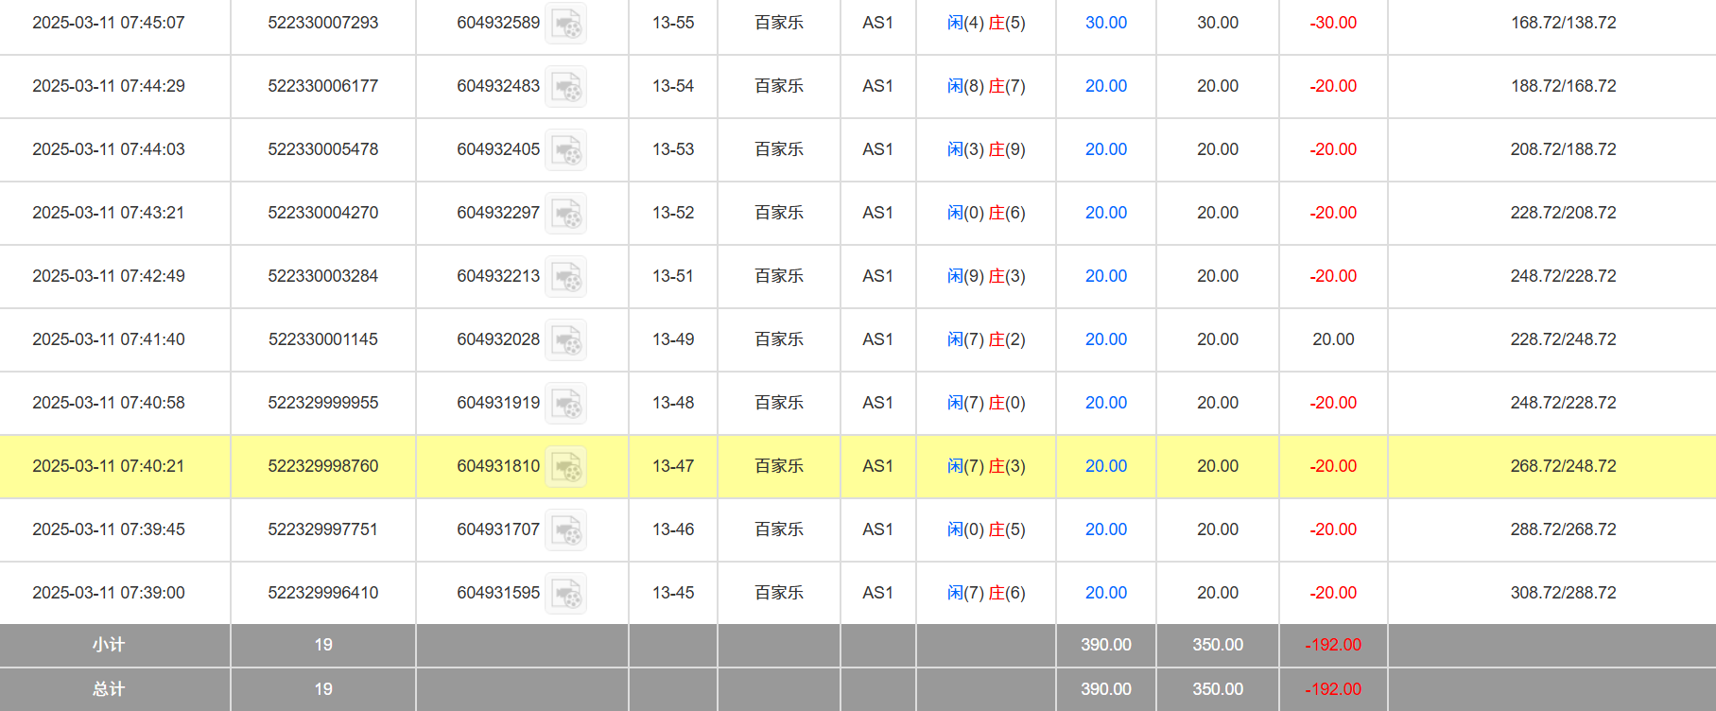View replay icon for game 604932213
Viewport: 1716px width, 711px height.
click(x=566, y=277)
